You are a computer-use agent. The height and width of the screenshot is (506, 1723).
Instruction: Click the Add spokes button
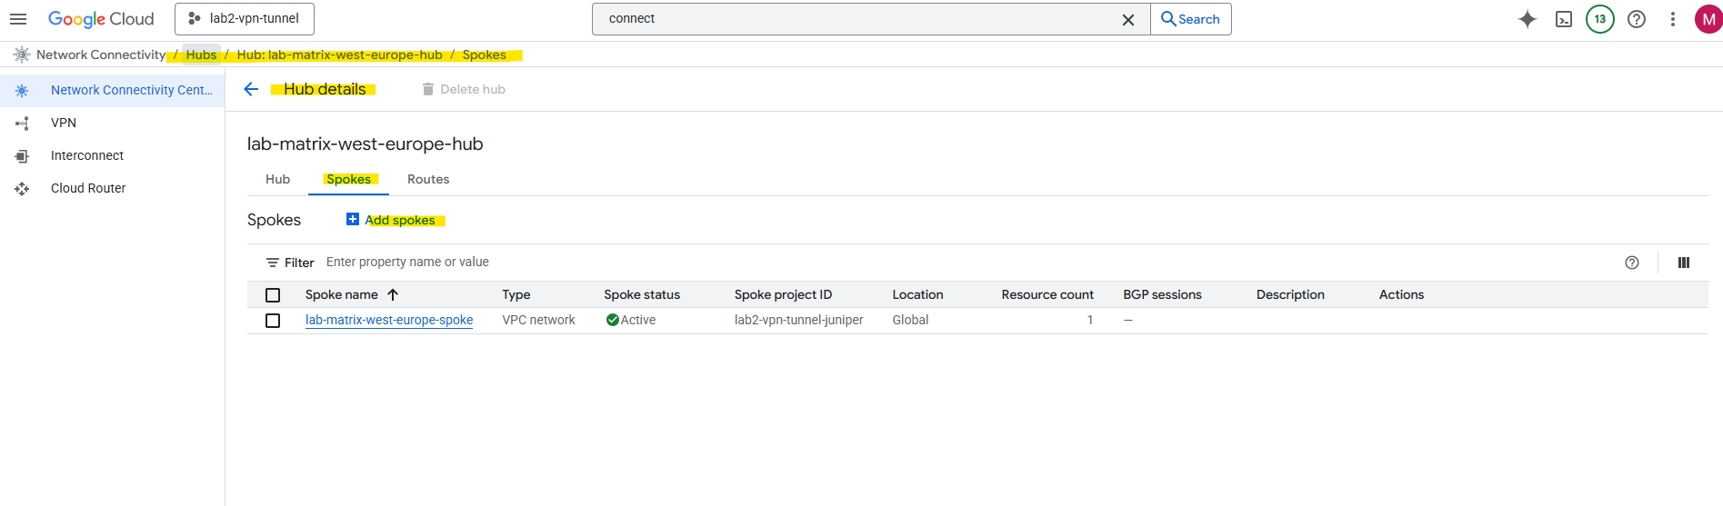[392, 220]
